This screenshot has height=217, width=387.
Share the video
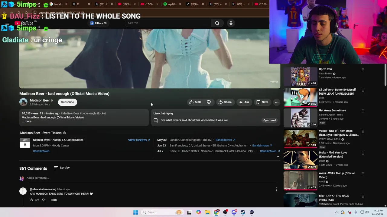(225, 102)
